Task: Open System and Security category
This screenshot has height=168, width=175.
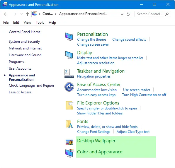Action: pyautogui.click(x=24, y=42)
